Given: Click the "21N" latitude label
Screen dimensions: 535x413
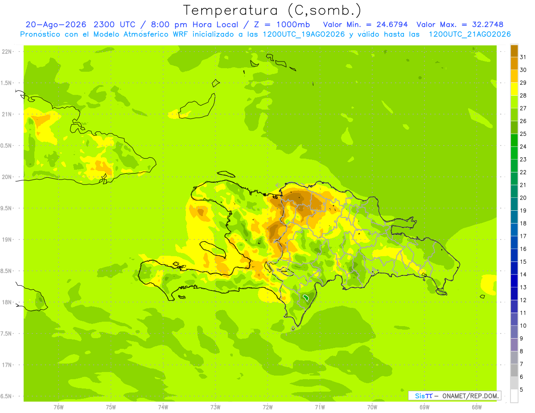Looking at the screenshot, I should (7, 114).
